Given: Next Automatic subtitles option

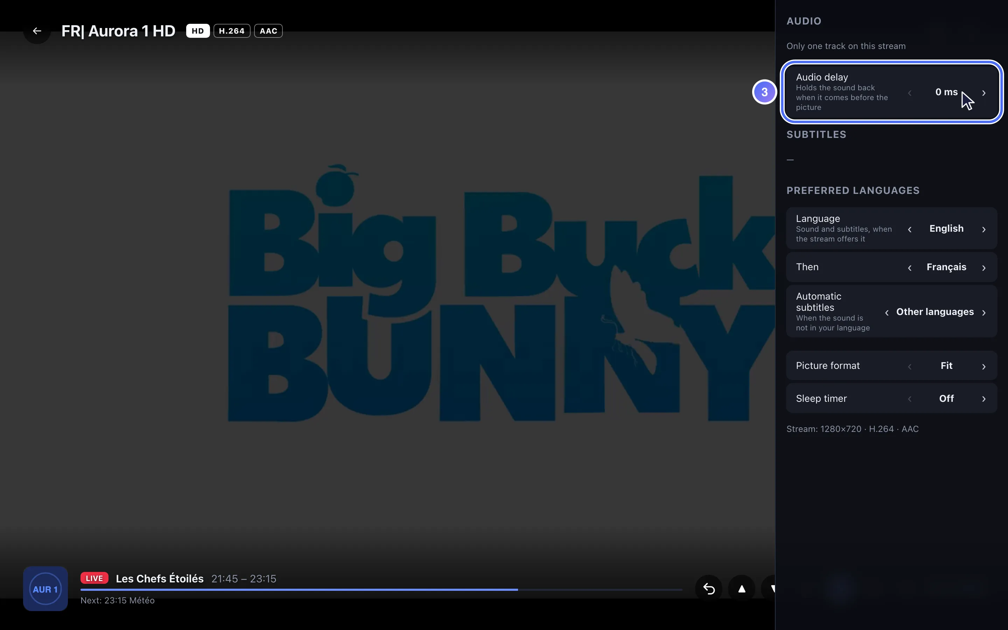Looking at the screenshot, I should click(984, 313).
